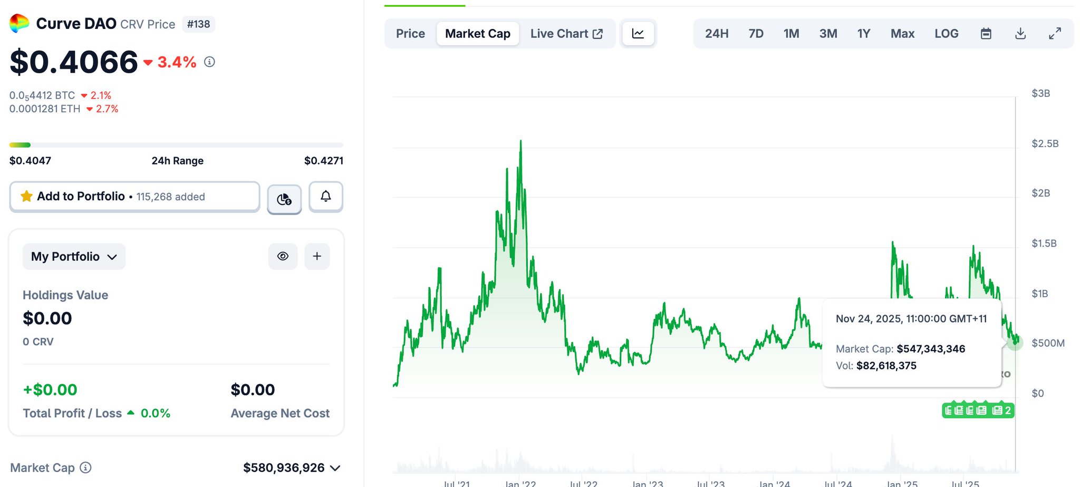Image resolution: width=1080 pixels, height=487 pixels.
Task: Open the calendar date range picker
Action: coord(986,34)
